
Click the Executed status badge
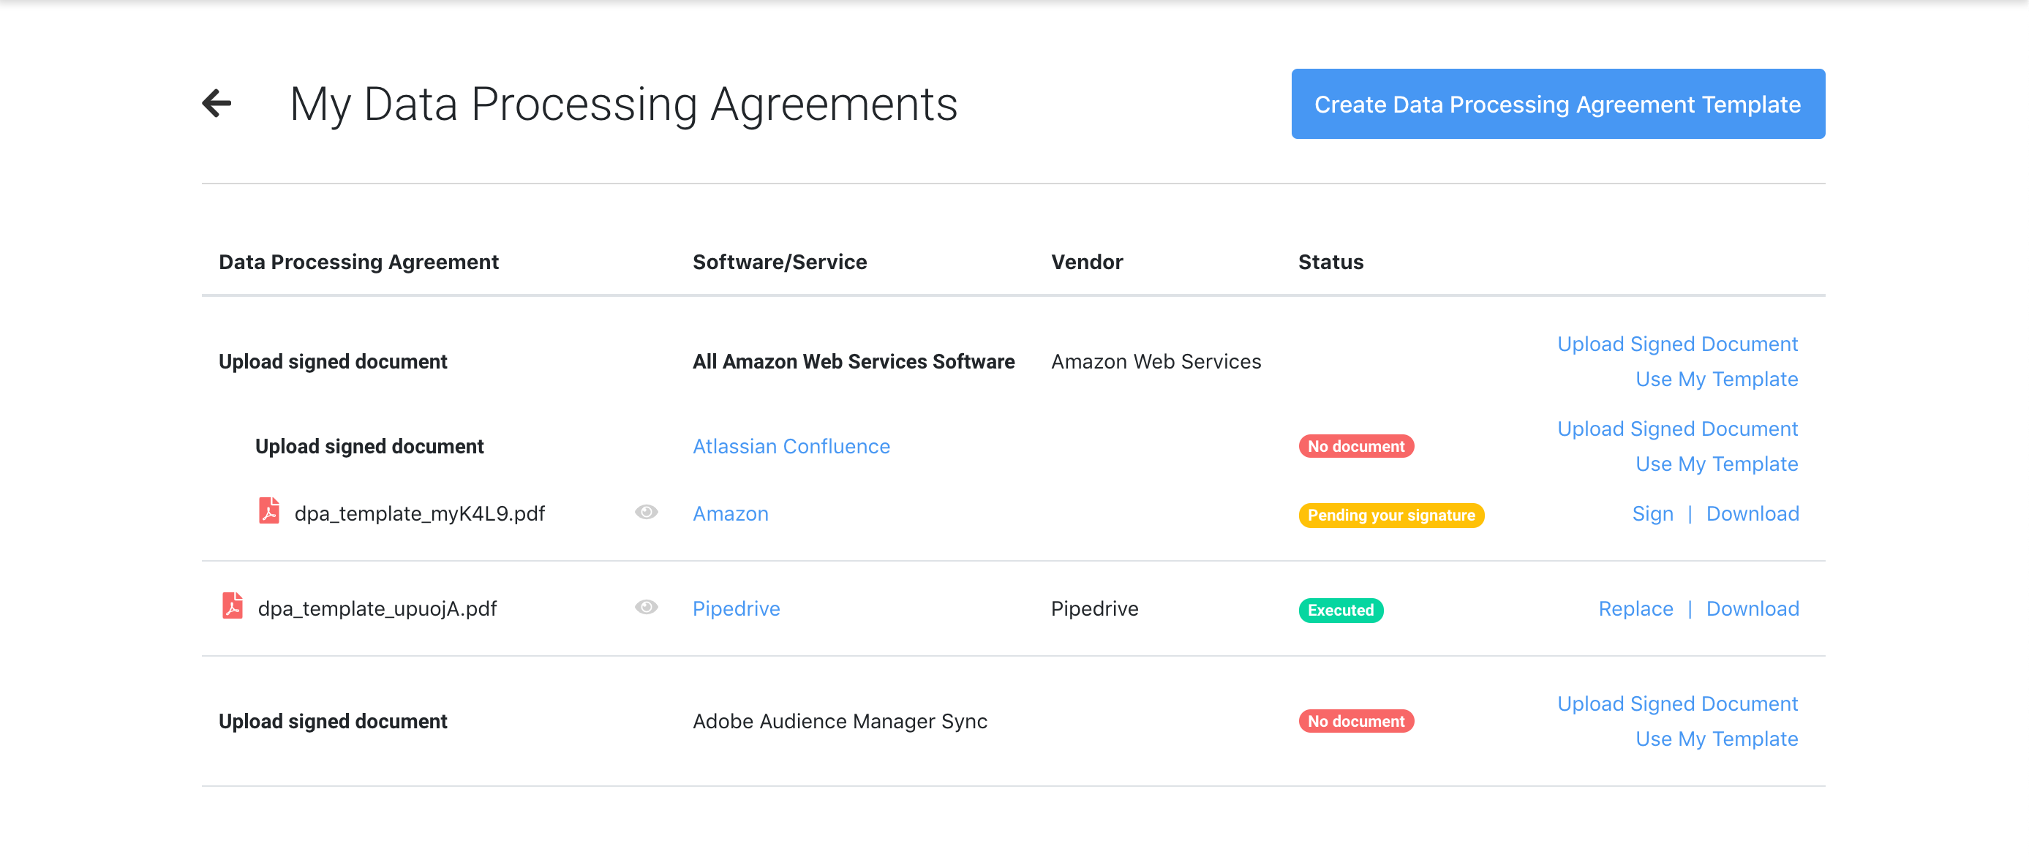[x=1341, y=611]
